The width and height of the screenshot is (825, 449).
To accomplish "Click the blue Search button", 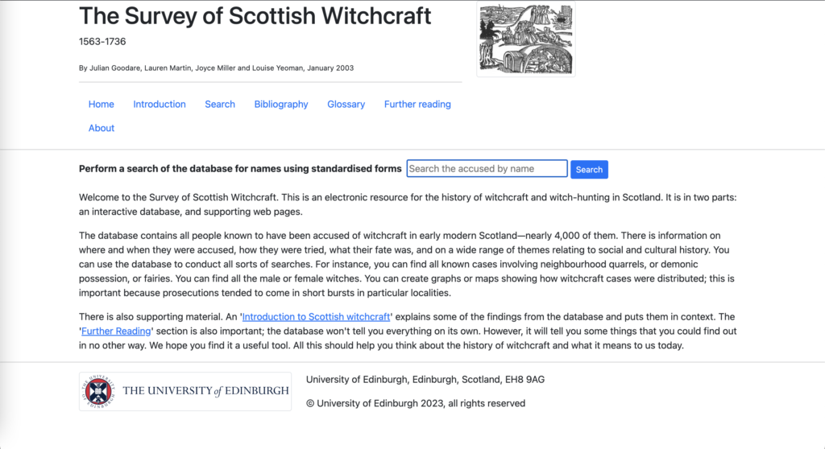I will click(589, 169).
